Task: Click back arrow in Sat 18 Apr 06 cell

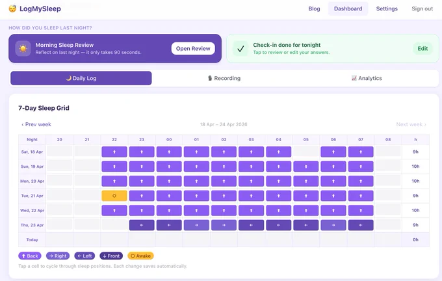Action: coord(333,152)
